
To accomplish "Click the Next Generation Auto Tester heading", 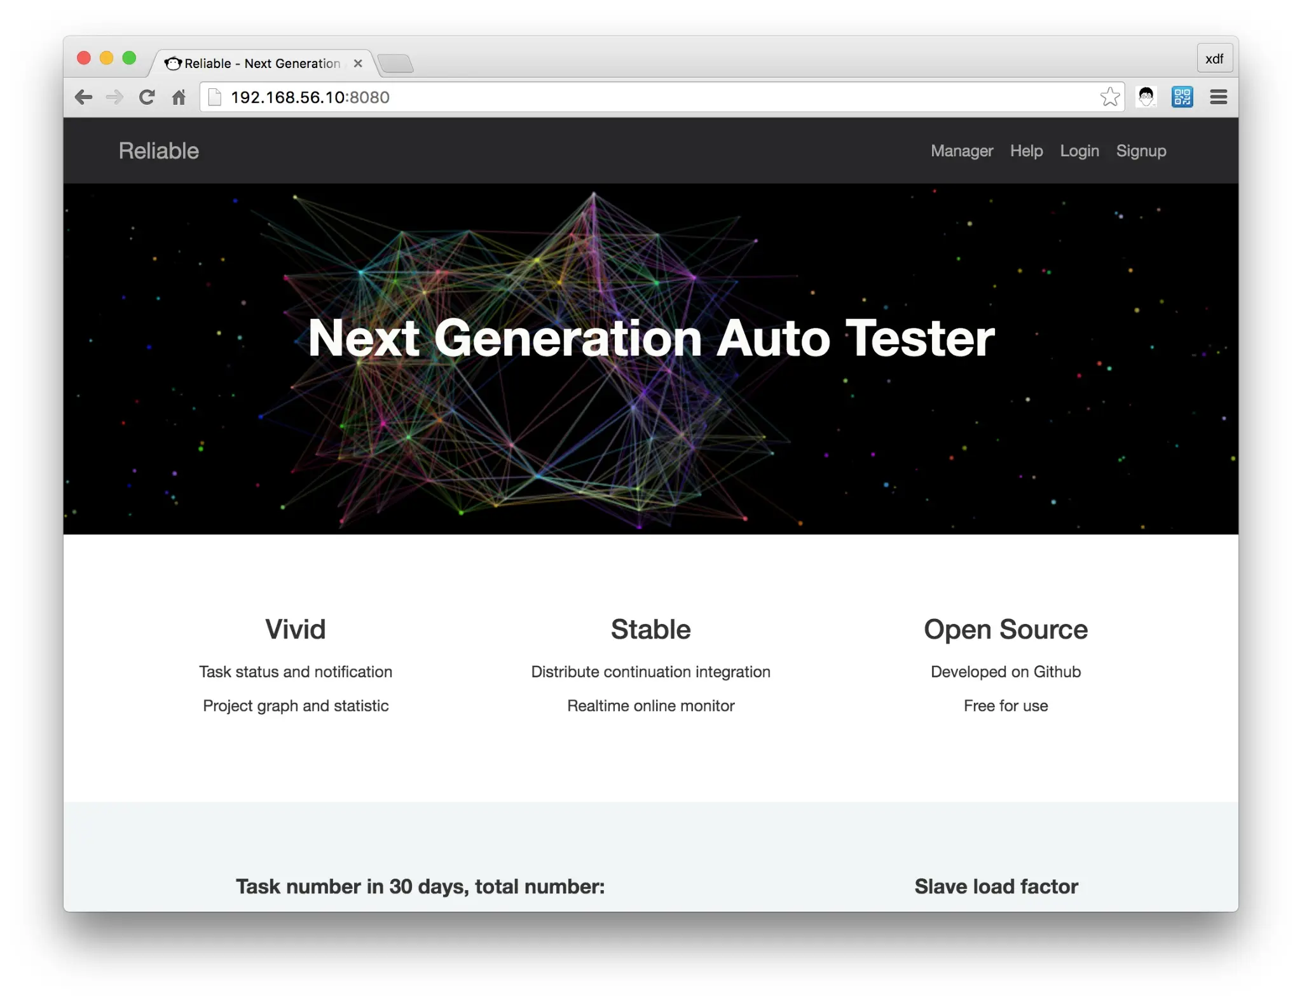I will pyautogui.click(x=651, y=338).
